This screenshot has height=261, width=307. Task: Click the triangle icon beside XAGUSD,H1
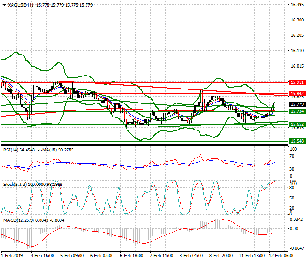(x=4, y=5)
